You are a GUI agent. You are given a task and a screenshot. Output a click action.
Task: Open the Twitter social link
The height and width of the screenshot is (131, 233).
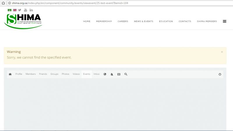(20, 10)
